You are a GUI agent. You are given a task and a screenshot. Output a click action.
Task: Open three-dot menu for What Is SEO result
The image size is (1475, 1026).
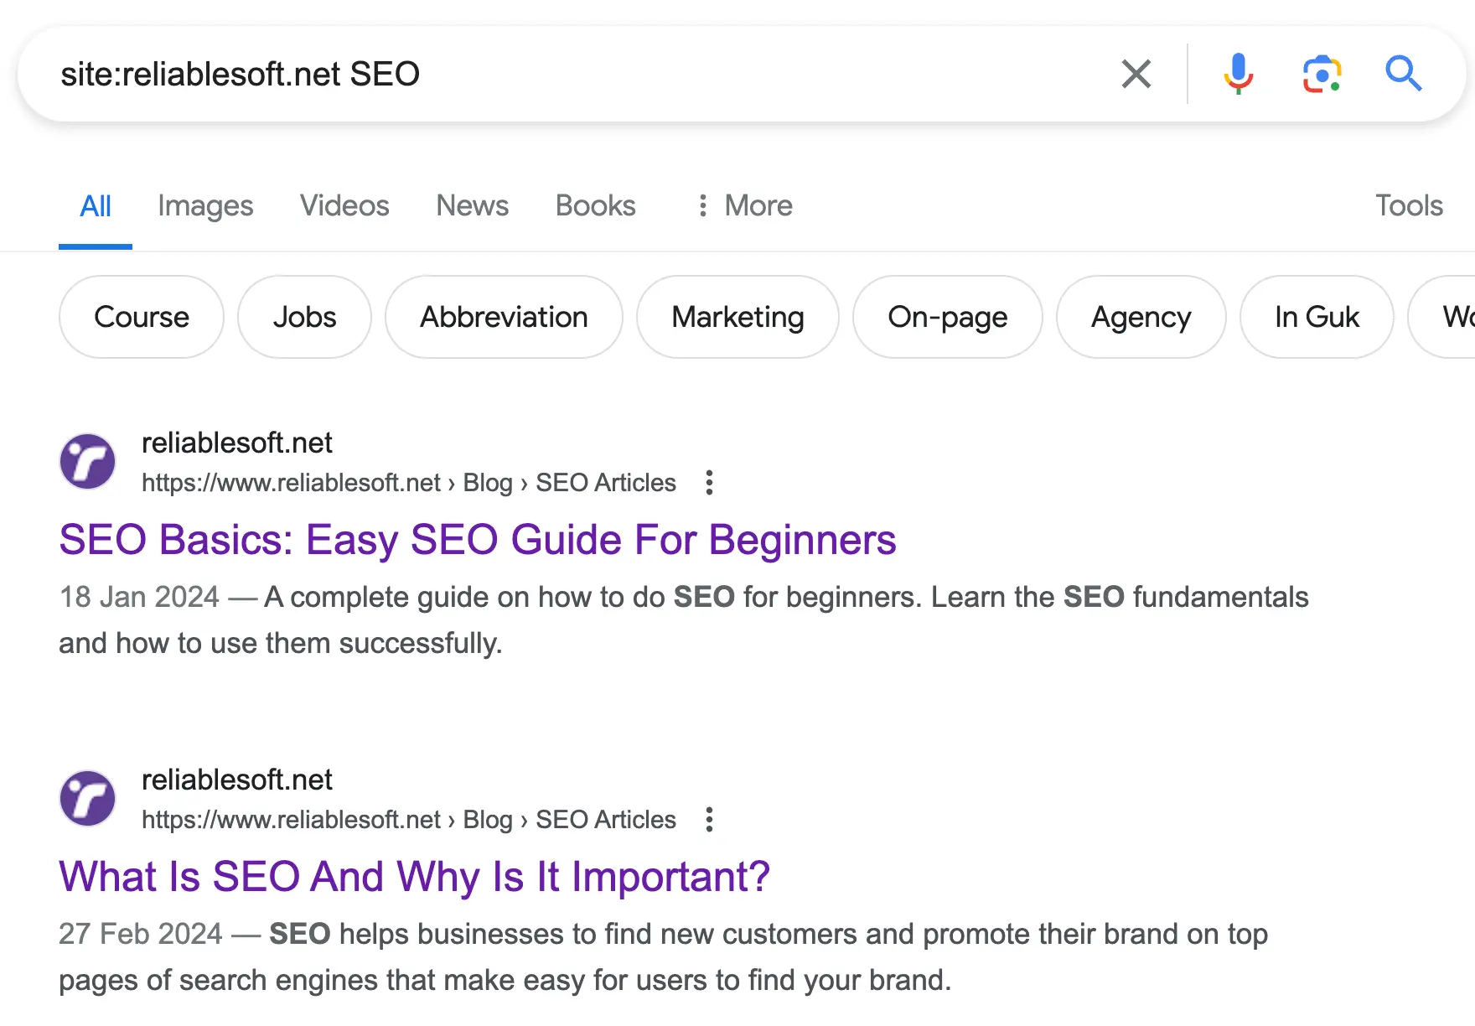709,820
